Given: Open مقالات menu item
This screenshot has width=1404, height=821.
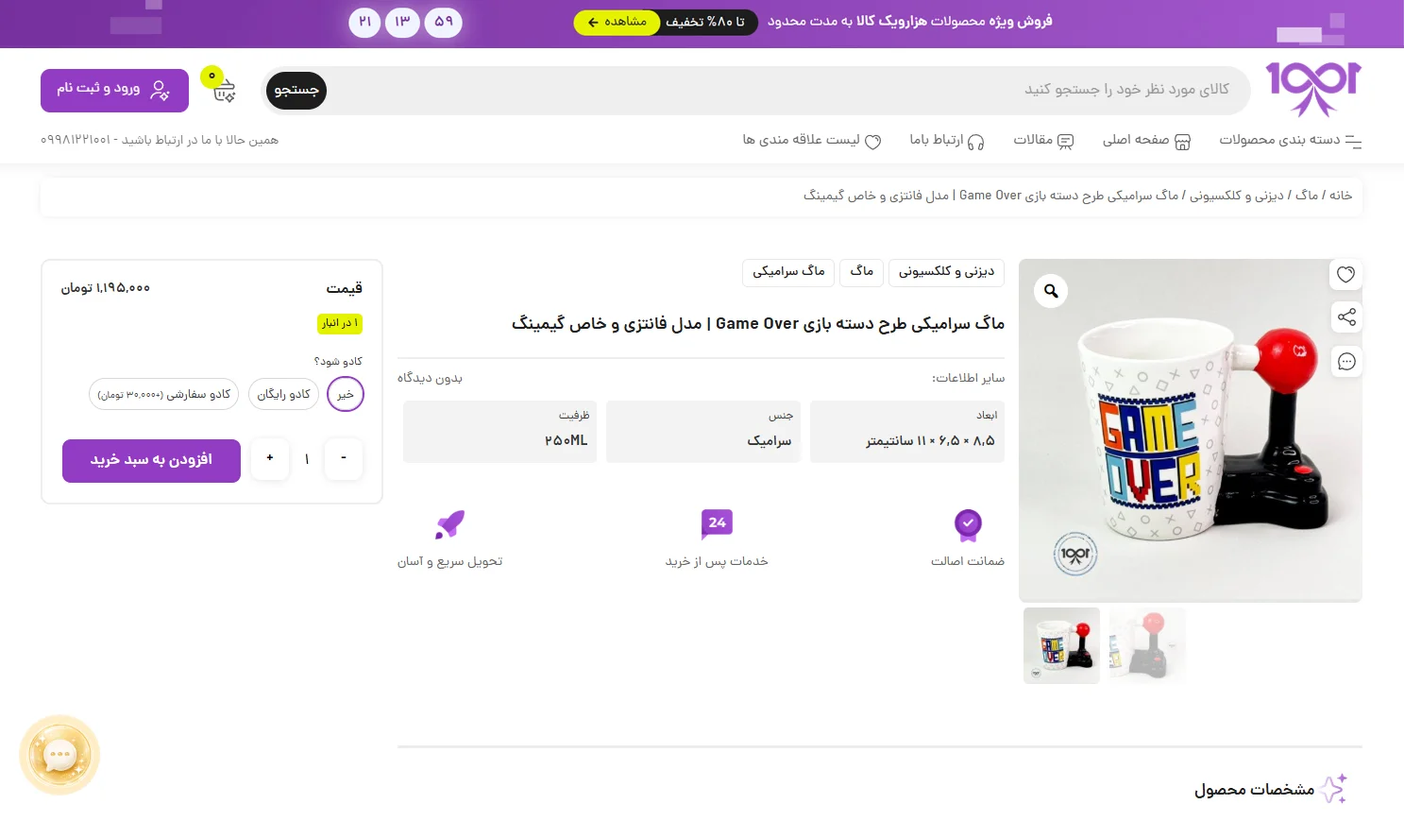Looking at the screenshot, I should (x=1043, y=140).
